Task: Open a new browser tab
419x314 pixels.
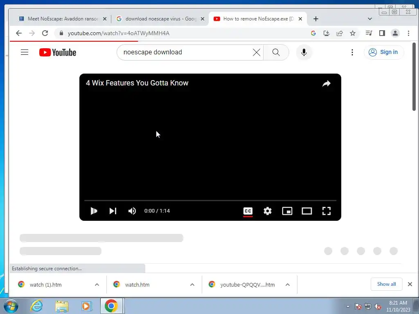Action: tap(316, 19)
